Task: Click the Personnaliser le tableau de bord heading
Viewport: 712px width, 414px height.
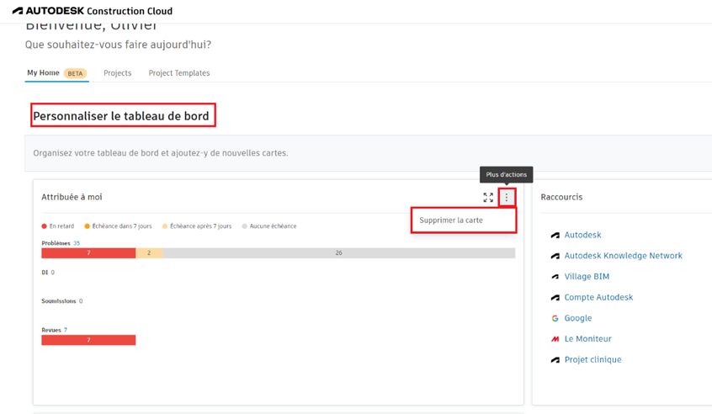Action: [x=121, y=116]
